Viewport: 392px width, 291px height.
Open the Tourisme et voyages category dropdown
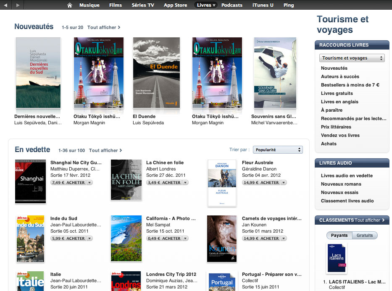(x=352, y=58)
